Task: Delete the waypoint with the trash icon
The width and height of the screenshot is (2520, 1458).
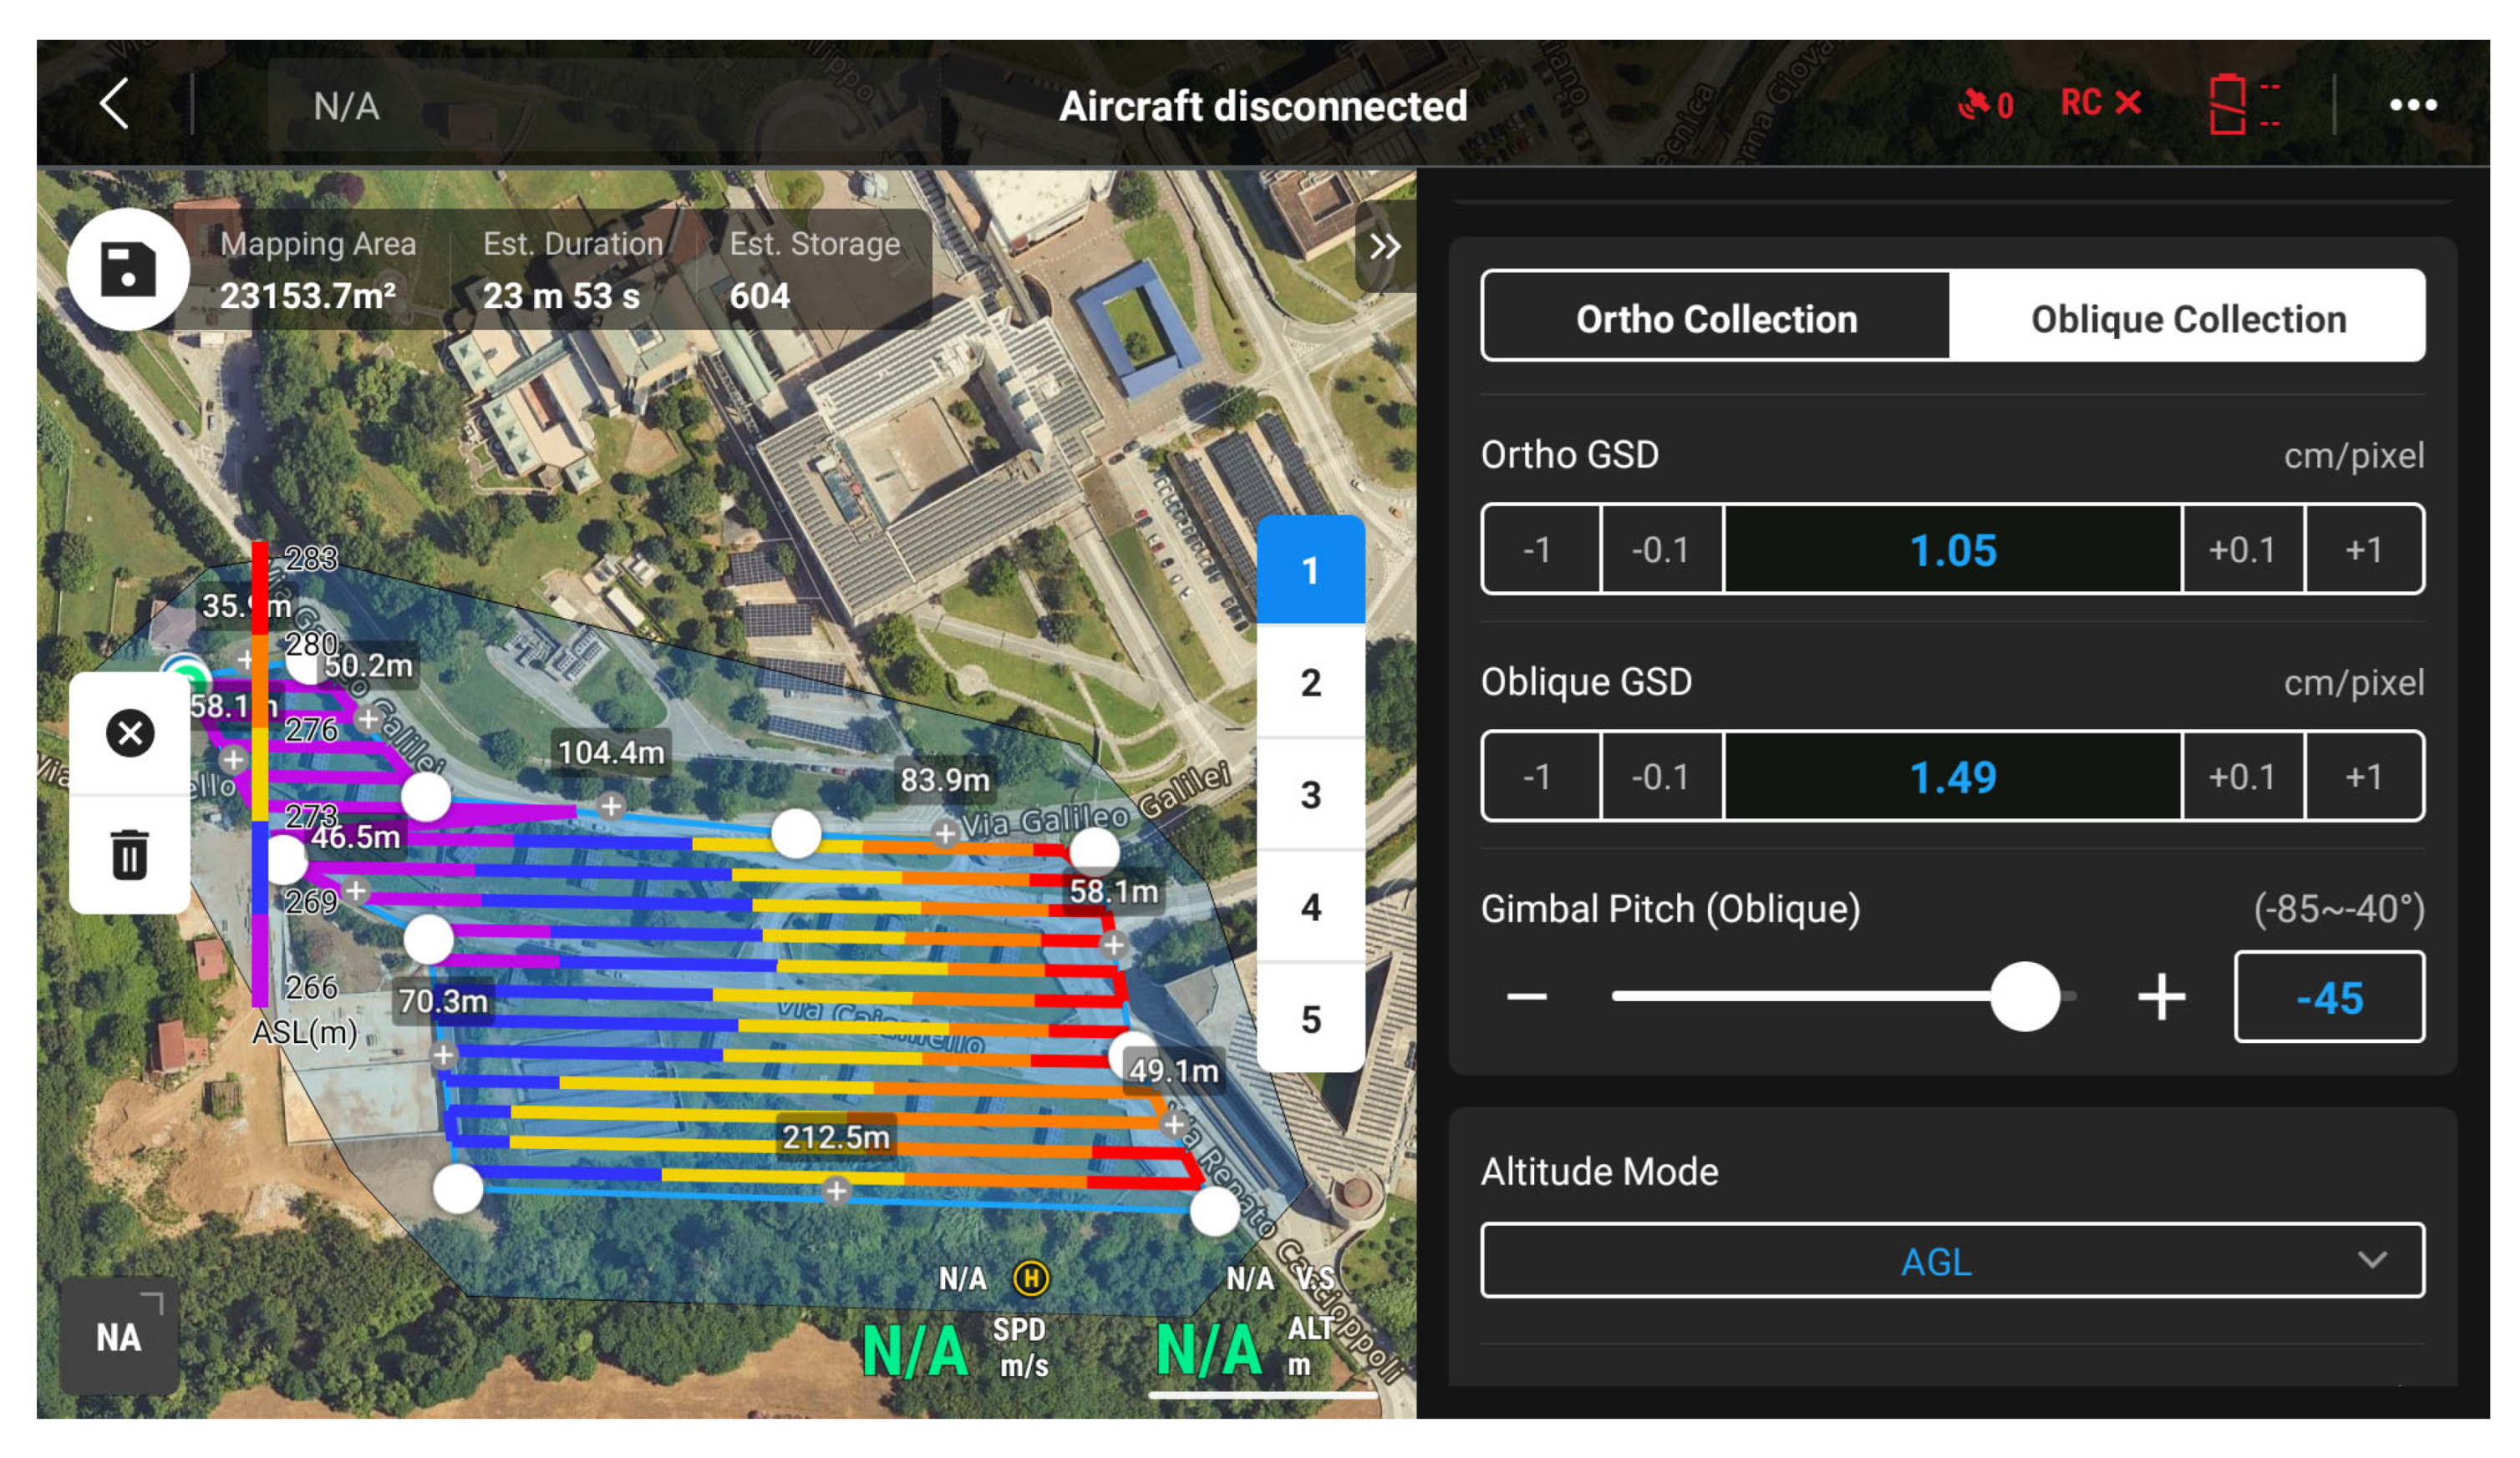Action: click(x=130, y=855)
